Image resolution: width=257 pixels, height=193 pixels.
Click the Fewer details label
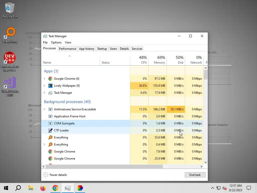pos(58,175)
